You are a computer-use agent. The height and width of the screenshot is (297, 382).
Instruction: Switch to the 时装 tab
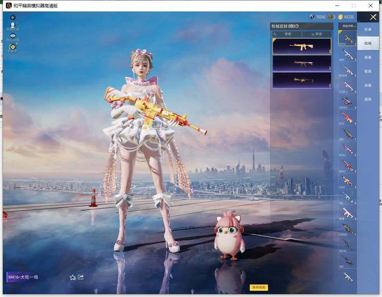(x=368, y=29)
